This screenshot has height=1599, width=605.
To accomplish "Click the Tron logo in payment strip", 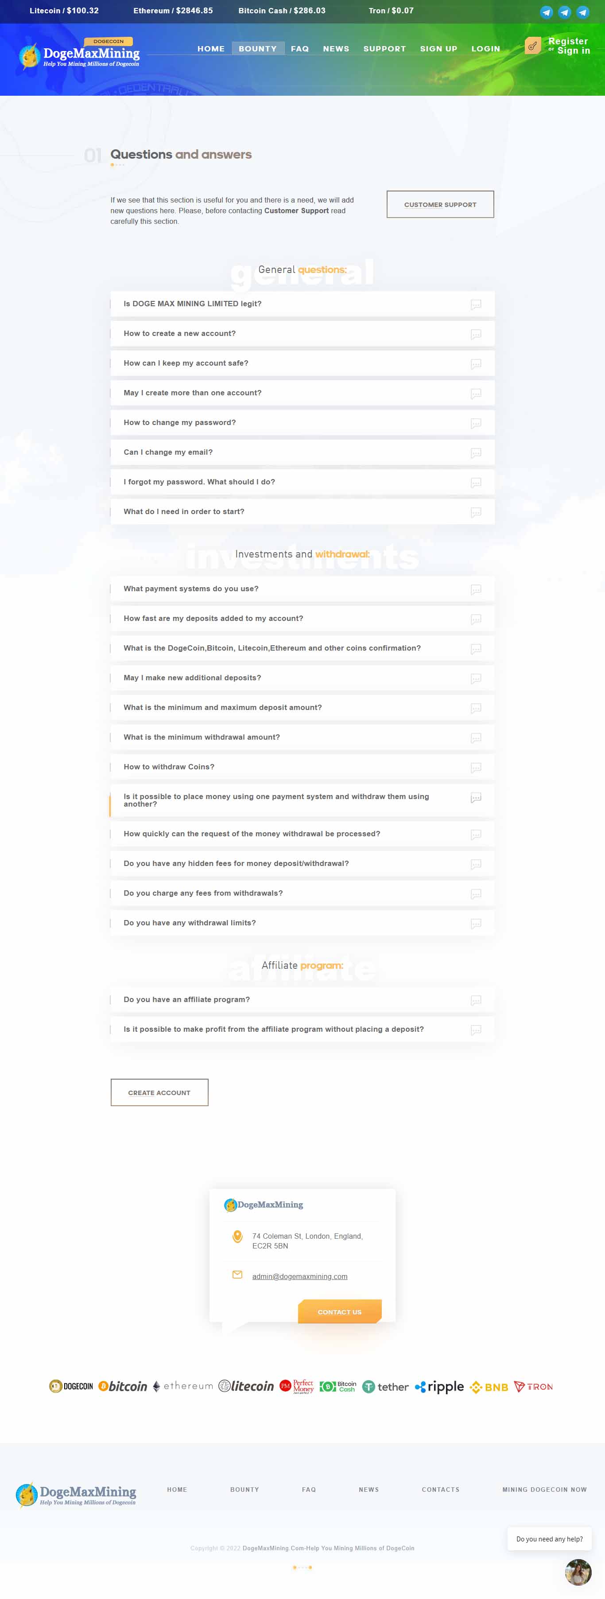I will (x=533, y=1386).
